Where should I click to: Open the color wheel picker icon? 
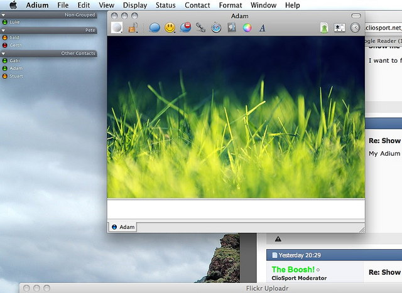coord(247,28)
